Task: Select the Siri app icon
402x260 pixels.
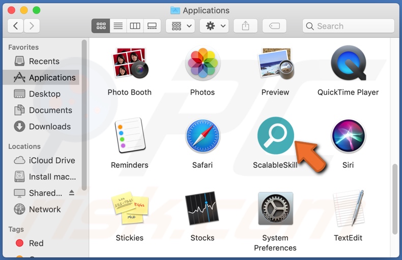Action: 348,136
